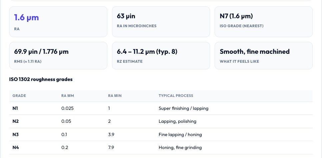This screenshot has height=158, width=322.
Task: Click the GRADE column header
Action: coord(19,96)
